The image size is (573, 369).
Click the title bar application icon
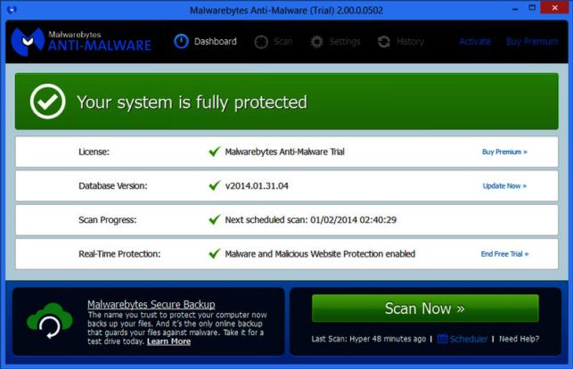[x=12, y=10]
